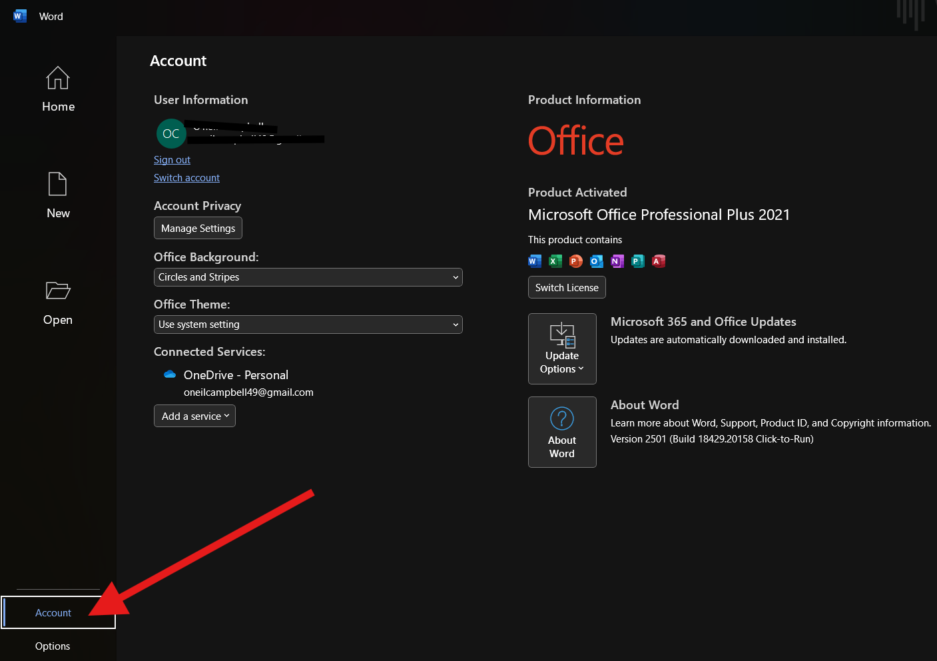The width and height of the screenshot is (937, 661).
Task: Click the About Word button
Action: [x=562, y=432]
